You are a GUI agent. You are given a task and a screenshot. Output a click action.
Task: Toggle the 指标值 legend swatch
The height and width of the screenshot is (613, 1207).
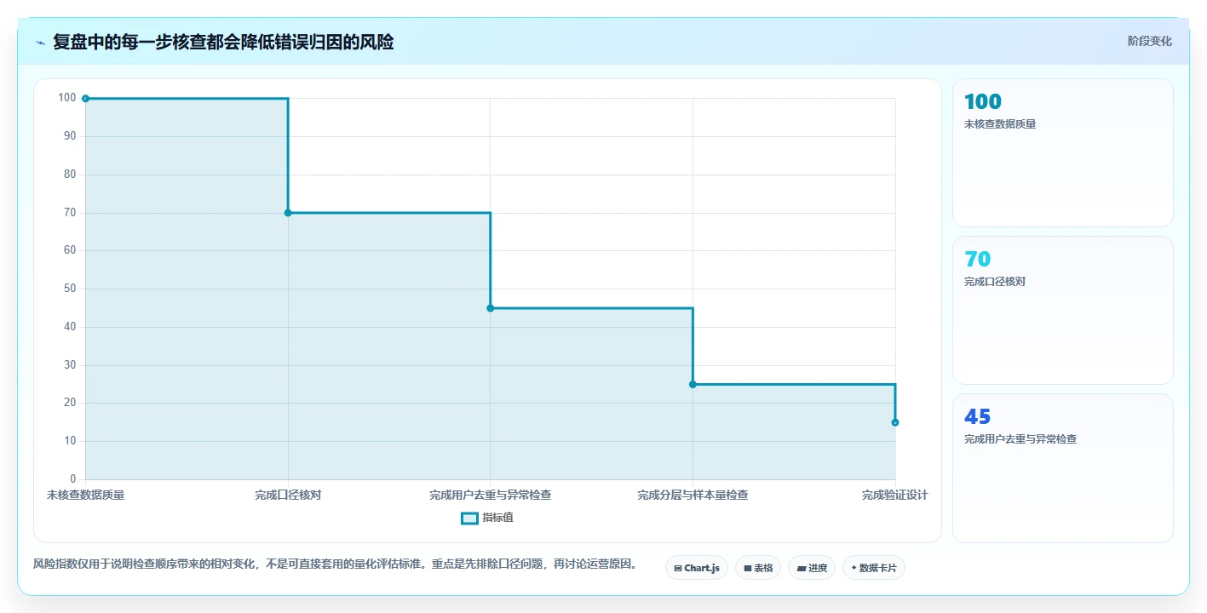469,518
